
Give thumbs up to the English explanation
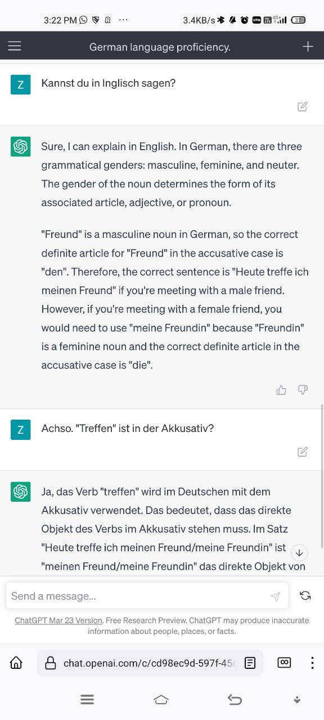coord(281,390)
